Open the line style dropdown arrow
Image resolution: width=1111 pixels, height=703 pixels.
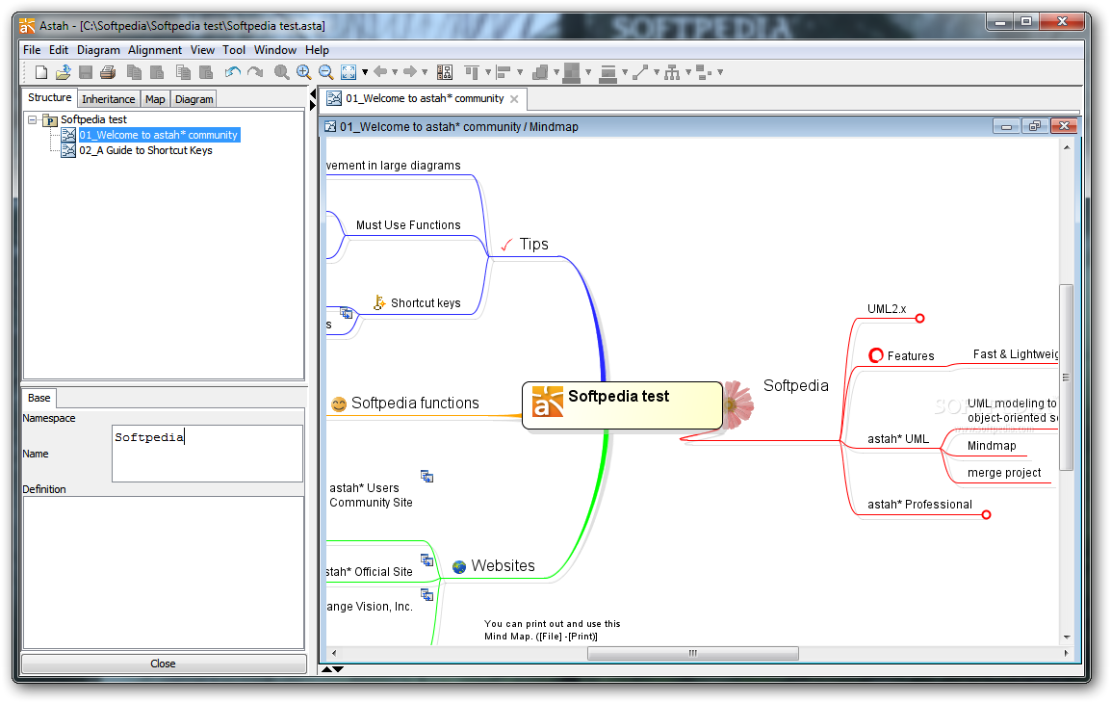pos(657,72)
